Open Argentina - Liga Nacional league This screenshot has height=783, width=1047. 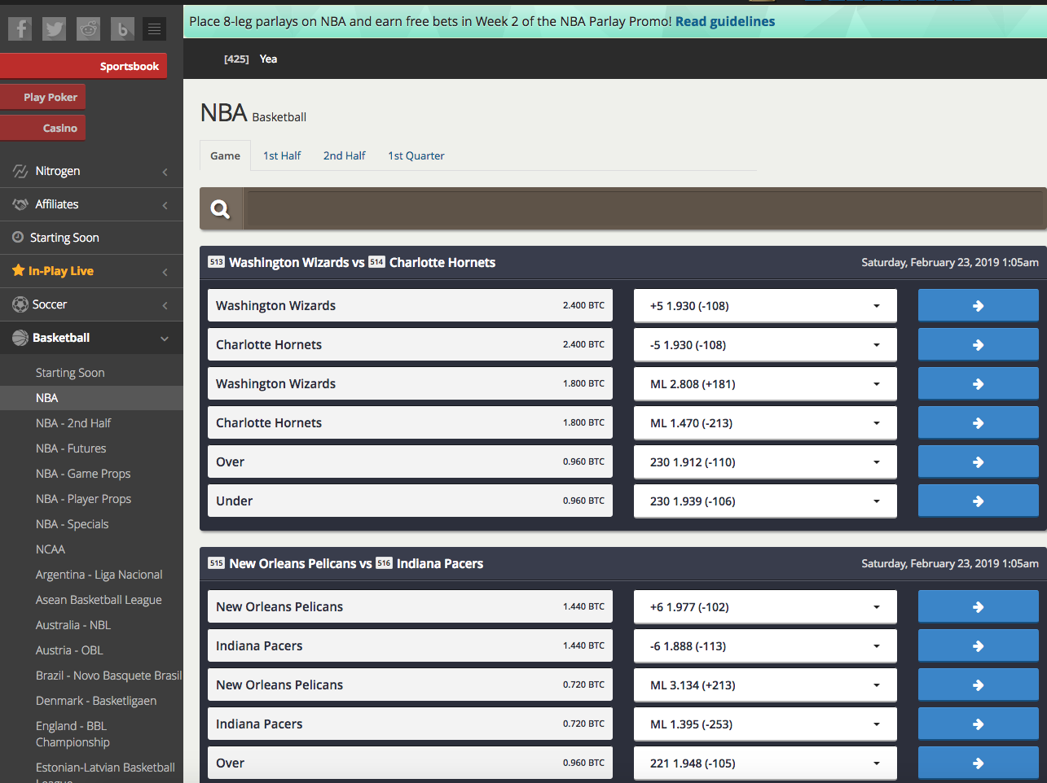click(x=99, y=575)
